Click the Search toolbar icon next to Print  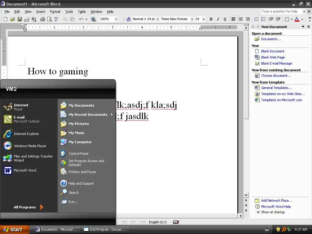(34, 19)
